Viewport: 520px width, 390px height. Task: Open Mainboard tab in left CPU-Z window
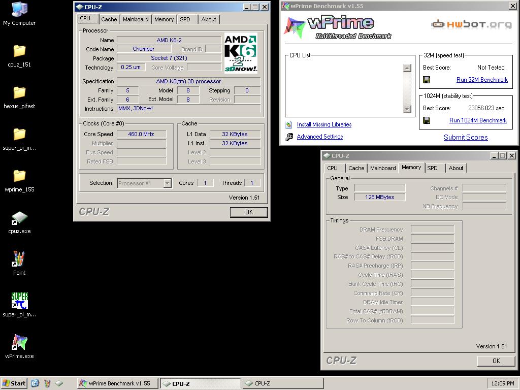(136, 20)
